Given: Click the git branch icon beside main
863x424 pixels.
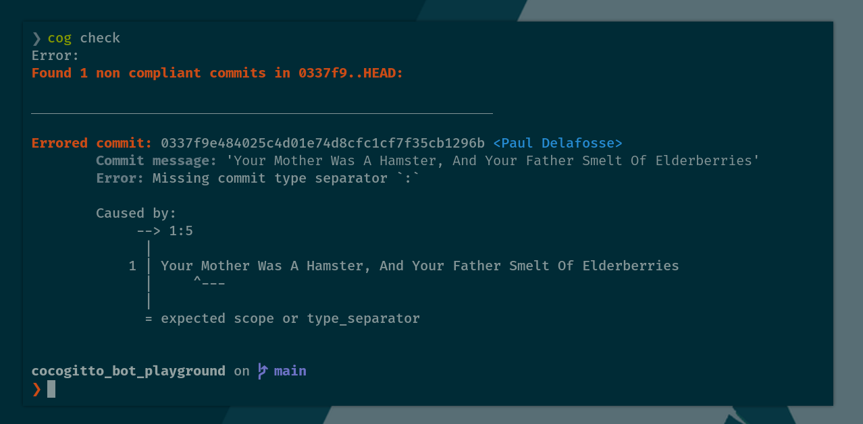Looking at the screenshot, I should pyautogui.click(x=263, y=371).
